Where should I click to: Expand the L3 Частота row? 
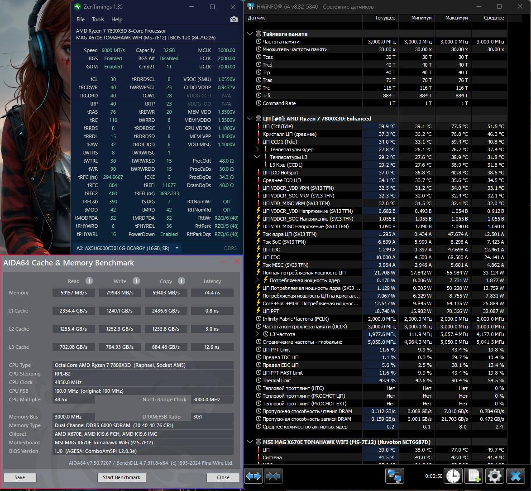[257, 334]
